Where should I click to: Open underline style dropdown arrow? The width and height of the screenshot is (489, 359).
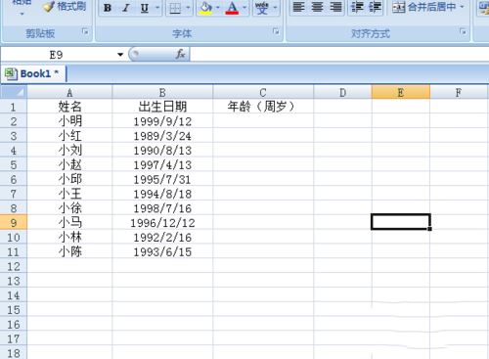157,8
